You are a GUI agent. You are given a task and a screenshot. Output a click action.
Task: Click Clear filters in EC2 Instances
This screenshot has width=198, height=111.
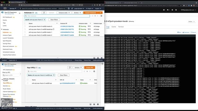coord(54,20)
